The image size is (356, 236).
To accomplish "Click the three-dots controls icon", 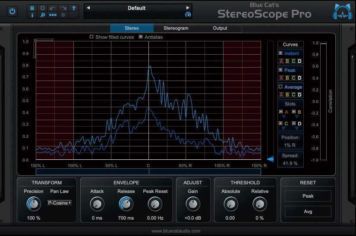I will 53,15.
